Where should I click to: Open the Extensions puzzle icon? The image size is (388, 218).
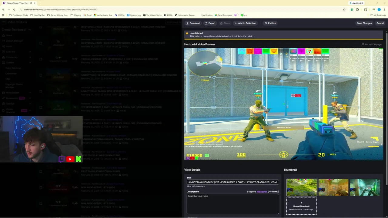click(x=357, y=10)
